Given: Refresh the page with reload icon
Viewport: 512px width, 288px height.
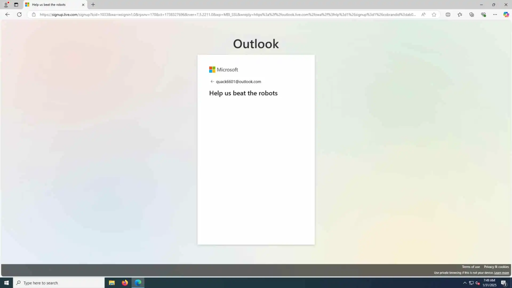Looking at the screenshot, I should pyautogui.click(x=19, y=15).
